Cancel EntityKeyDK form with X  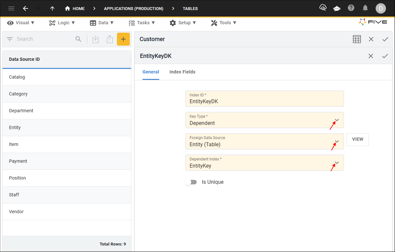(371, 56)
